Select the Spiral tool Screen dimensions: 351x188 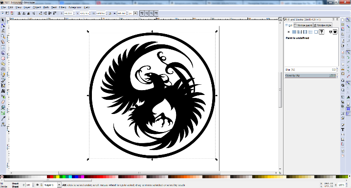[3, 69]
